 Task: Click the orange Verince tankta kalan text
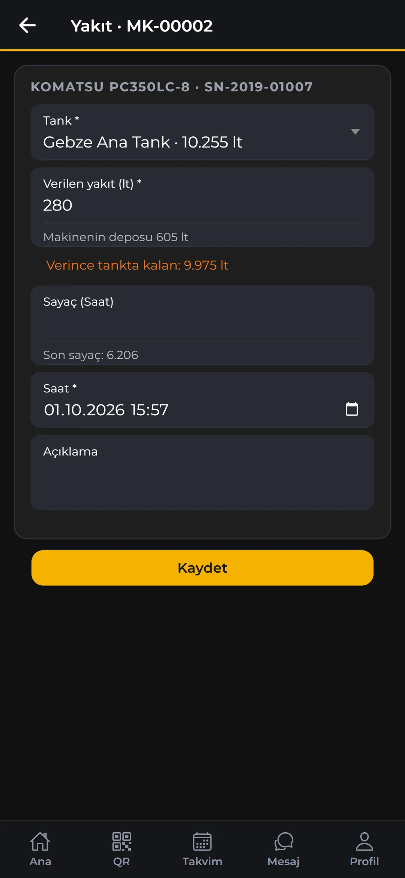click(x=137, y=265)
